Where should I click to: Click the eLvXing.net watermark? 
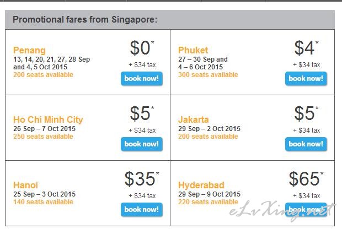[282, 210]
